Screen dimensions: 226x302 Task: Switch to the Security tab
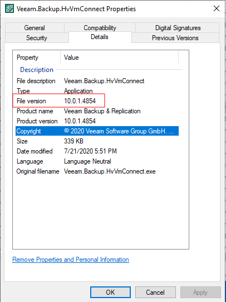coord(37,38)
